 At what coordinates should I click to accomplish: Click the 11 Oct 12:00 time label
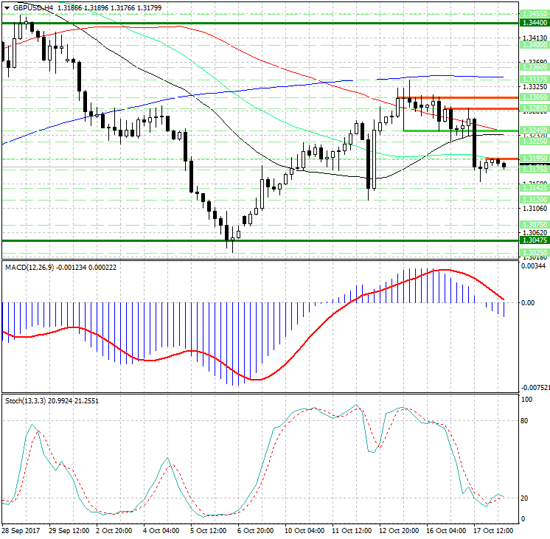tap(352, 531)
